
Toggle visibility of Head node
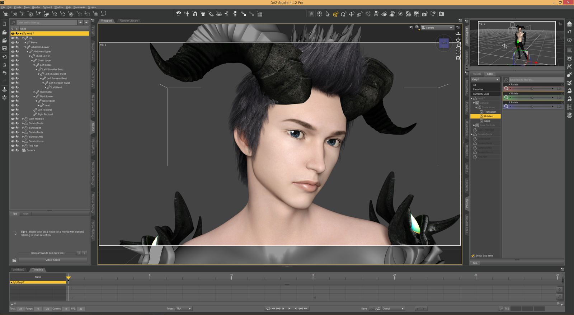pos(13,105)
